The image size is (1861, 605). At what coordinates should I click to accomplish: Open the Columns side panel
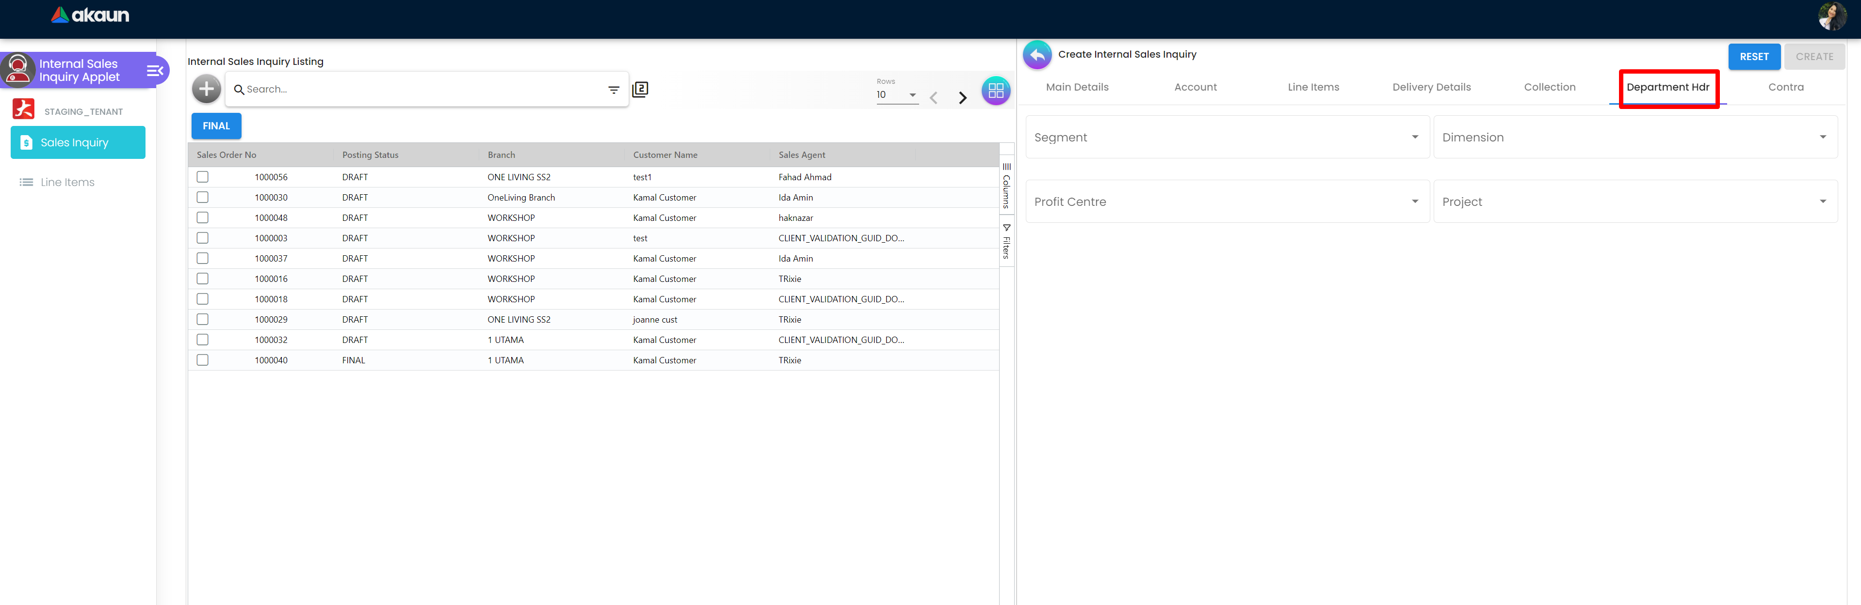1006,186
